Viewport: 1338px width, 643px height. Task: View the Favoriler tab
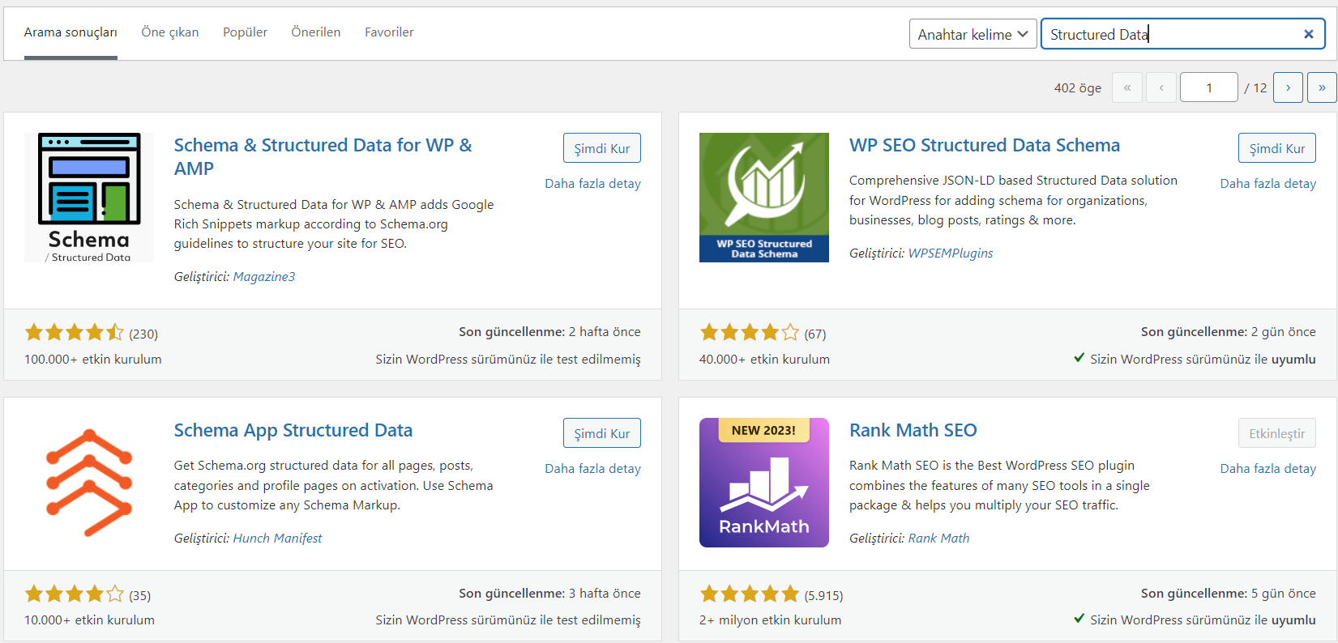[x=389, y=32]
